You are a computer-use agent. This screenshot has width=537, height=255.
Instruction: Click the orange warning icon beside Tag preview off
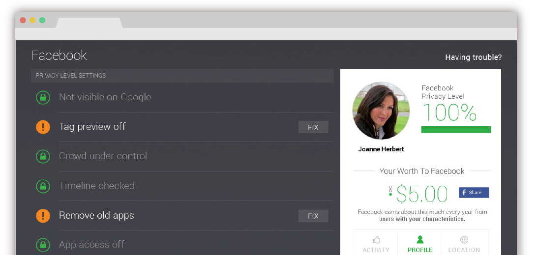(x=43, y=127)
